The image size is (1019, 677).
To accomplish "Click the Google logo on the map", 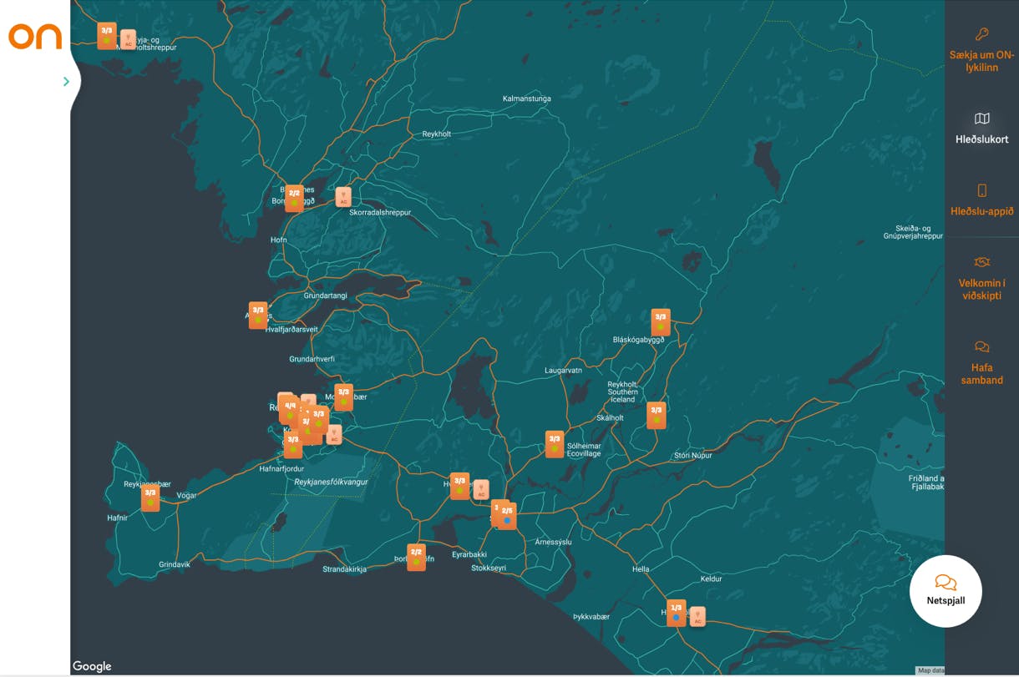I will click(92, 666).
